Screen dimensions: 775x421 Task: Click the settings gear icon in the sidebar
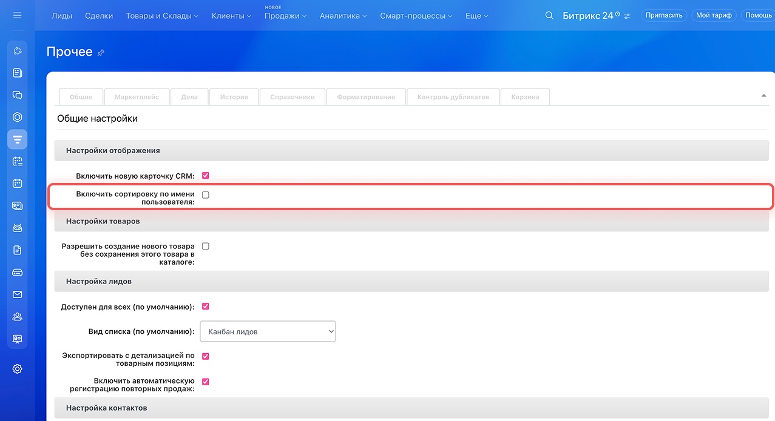[x=17, y=369]
